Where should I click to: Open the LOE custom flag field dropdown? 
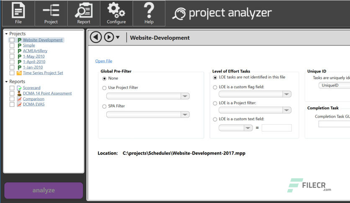pyautogui.click(x=255, y=94)
